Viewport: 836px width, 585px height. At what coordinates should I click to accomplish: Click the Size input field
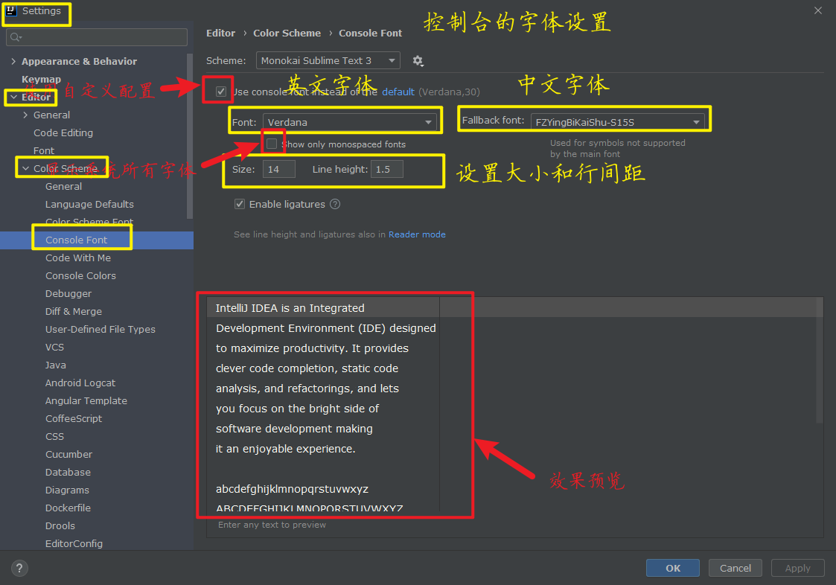coord(279,169)
